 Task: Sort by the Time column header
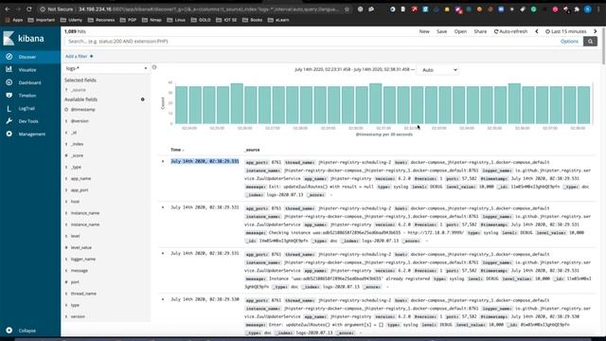(x=177, y=150)
